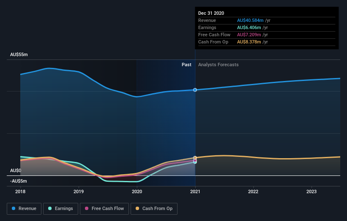
Task: Click the AU$40.584m revenue value
Action: [x=250, y=20]
